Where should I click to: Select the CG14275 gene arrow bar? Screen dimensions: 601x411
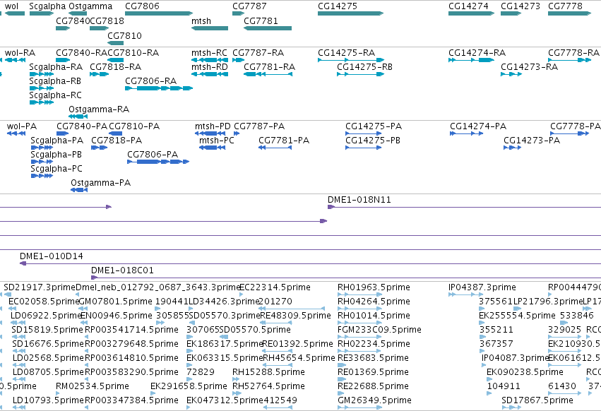350,13
